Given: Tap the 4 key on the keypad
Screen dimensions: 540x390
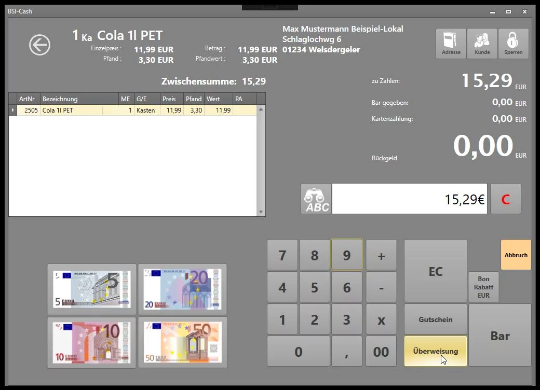Looking at the screenshot, I should pyautogui.click(x=282, y=287).
